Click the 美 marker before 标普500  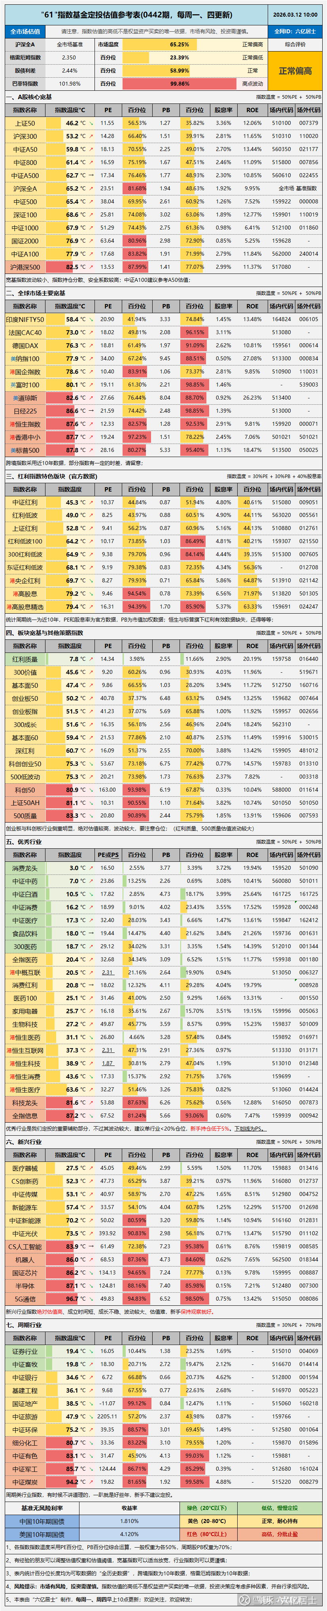click(x=13, y=450)
